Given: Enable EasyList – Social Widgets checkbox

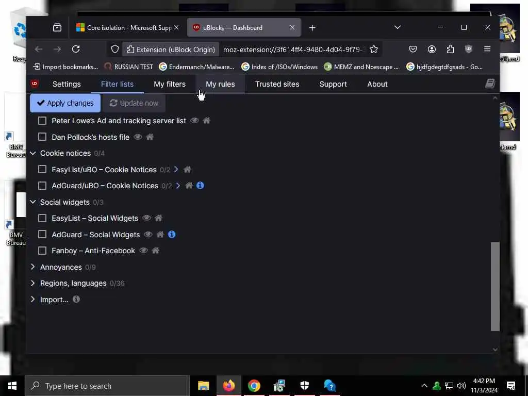Looking at the screenshot, I should point(42,218).
